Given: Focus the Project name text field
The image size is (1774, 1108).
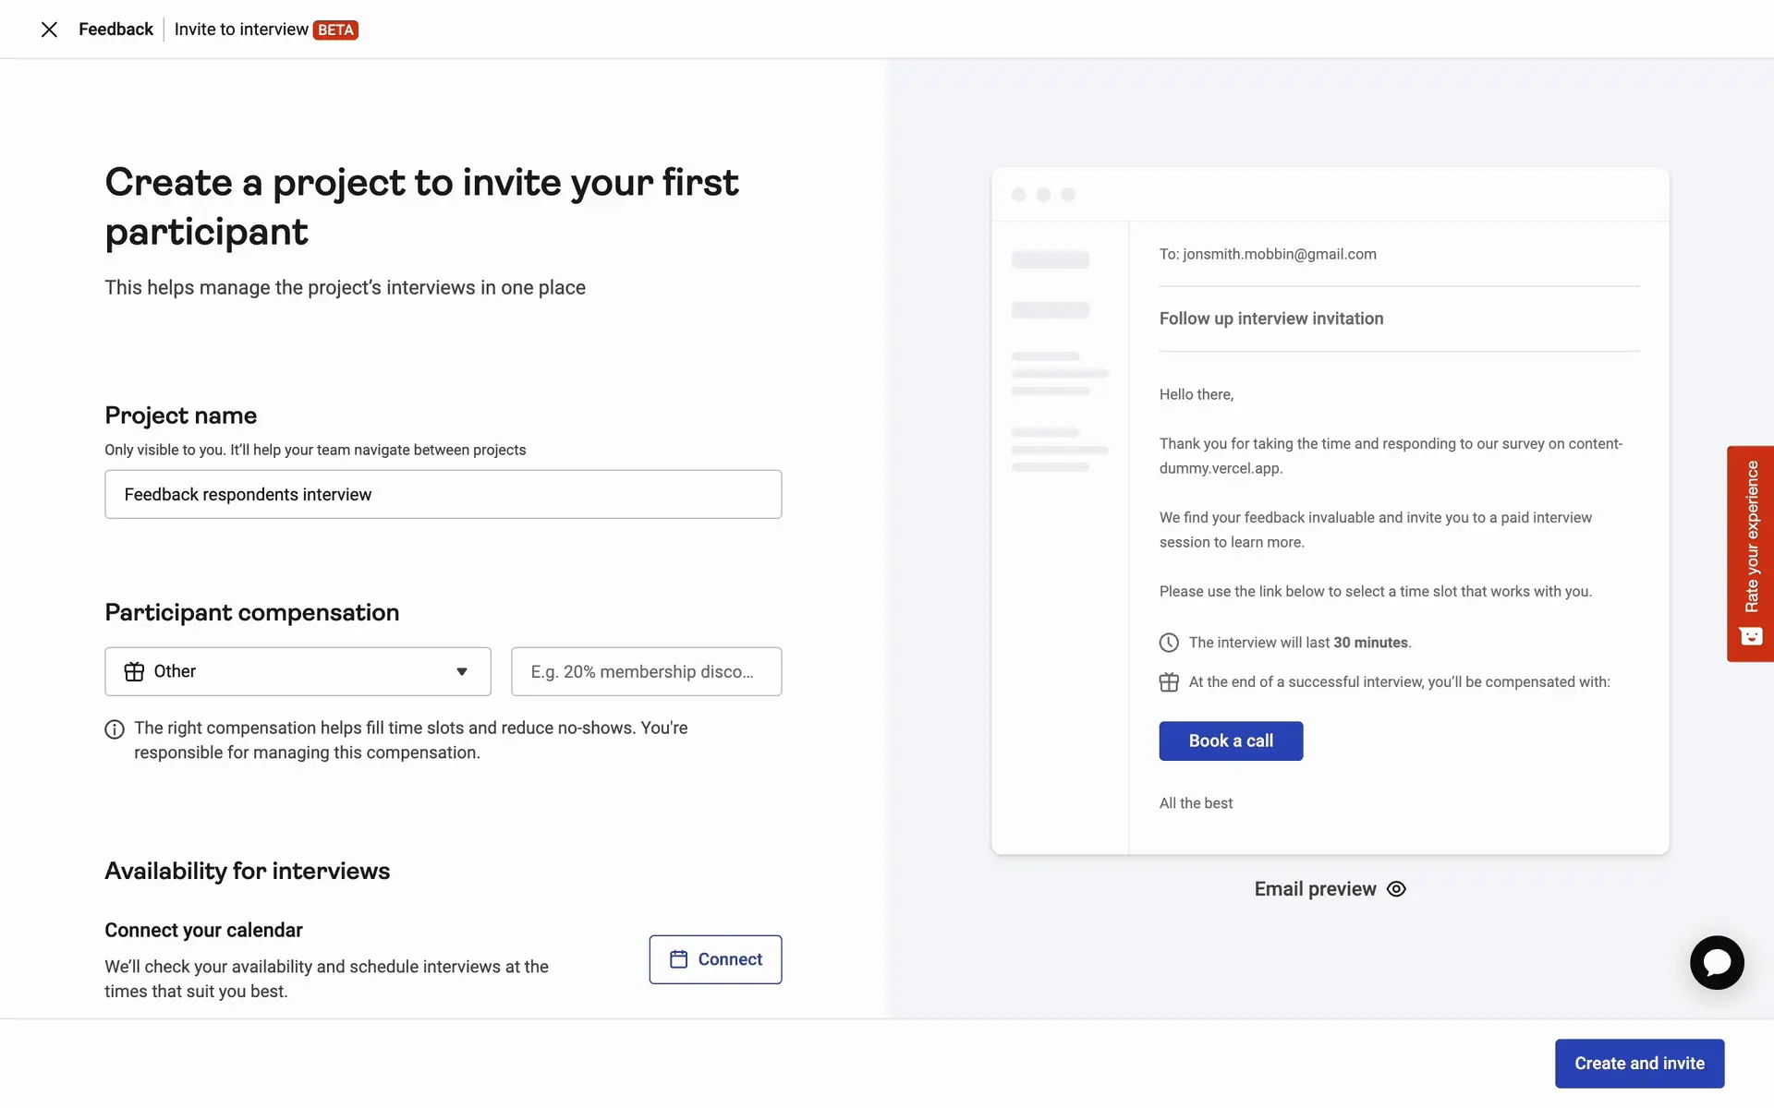Looking at the screenshot, I should 443,495.
